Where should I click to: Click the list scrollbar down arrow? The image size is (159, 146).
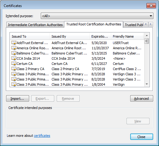[147, 84]
